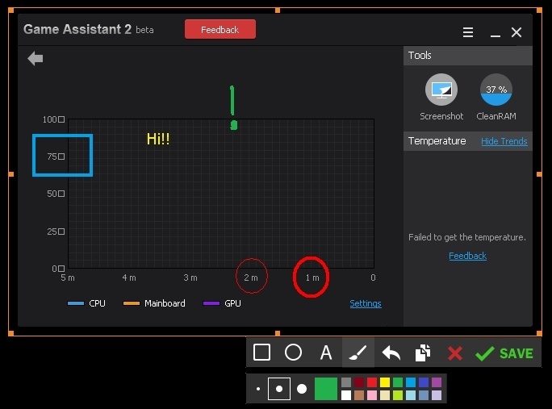Select the paintbrush tool
The width and height of the screenshot is (552, 409).
[x=358, y=353]
